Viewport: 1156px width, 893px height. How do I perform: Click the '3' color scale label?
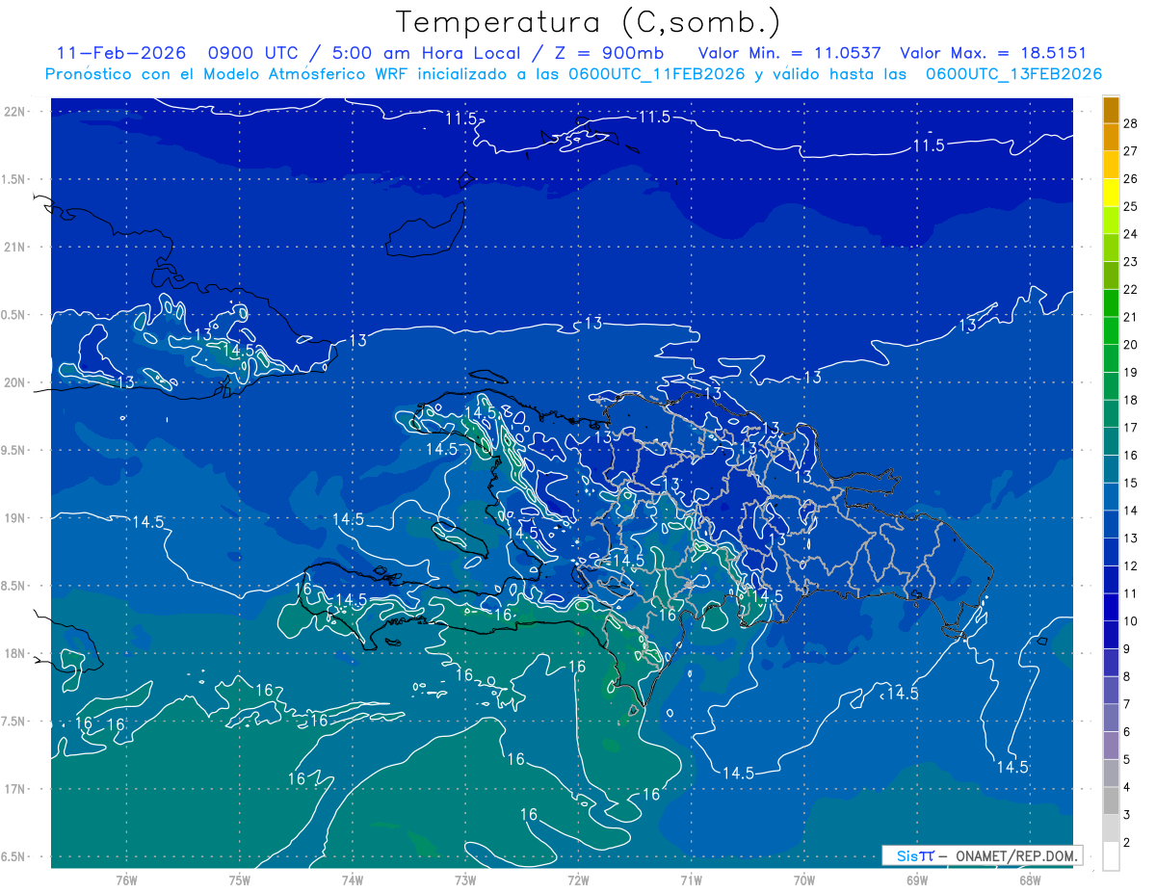1127,815
